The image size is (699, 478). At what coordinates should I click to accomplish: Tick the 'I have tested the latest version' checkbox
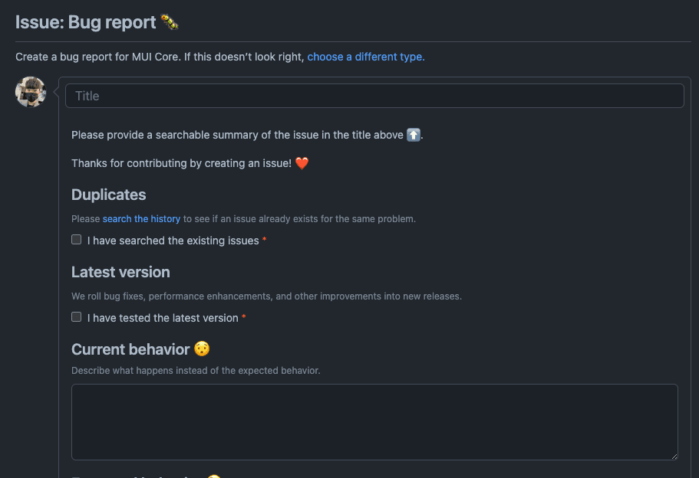(77, 317)
